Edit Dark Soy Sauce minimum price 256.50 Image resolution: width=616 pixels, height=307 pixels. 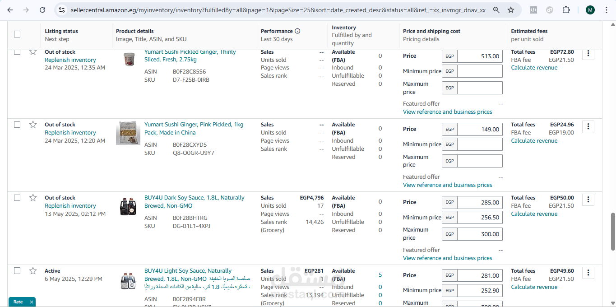(480, 217)
